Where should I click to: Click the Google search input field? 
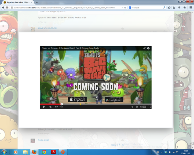(148, 8)
